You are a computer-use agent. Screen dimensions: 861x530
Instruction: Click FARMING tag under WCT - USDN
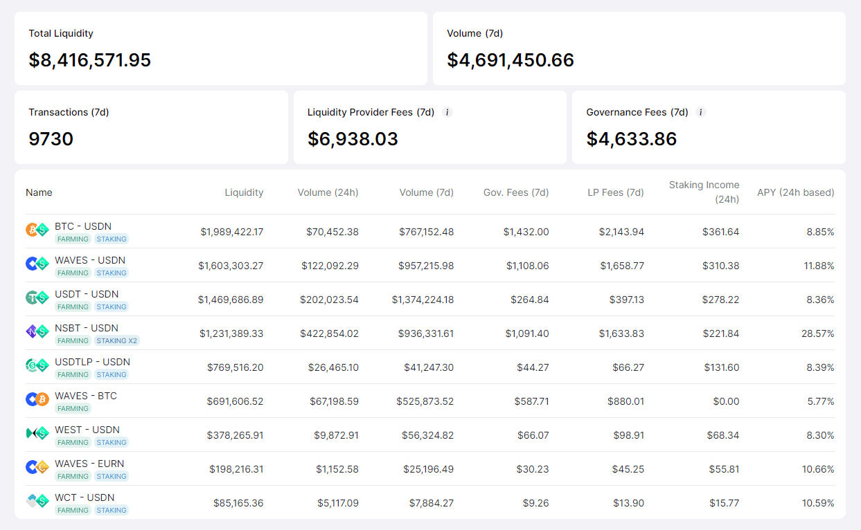tap(73, 510)
